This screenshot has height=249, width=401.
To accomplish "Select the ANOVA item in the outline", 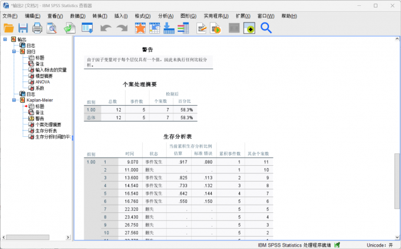I will [x=42, y=82].
